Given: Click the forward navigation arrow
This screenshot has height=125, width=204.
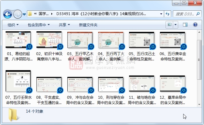Looking at the screenshot, I should pyautogui.click(x=18, y=14).
